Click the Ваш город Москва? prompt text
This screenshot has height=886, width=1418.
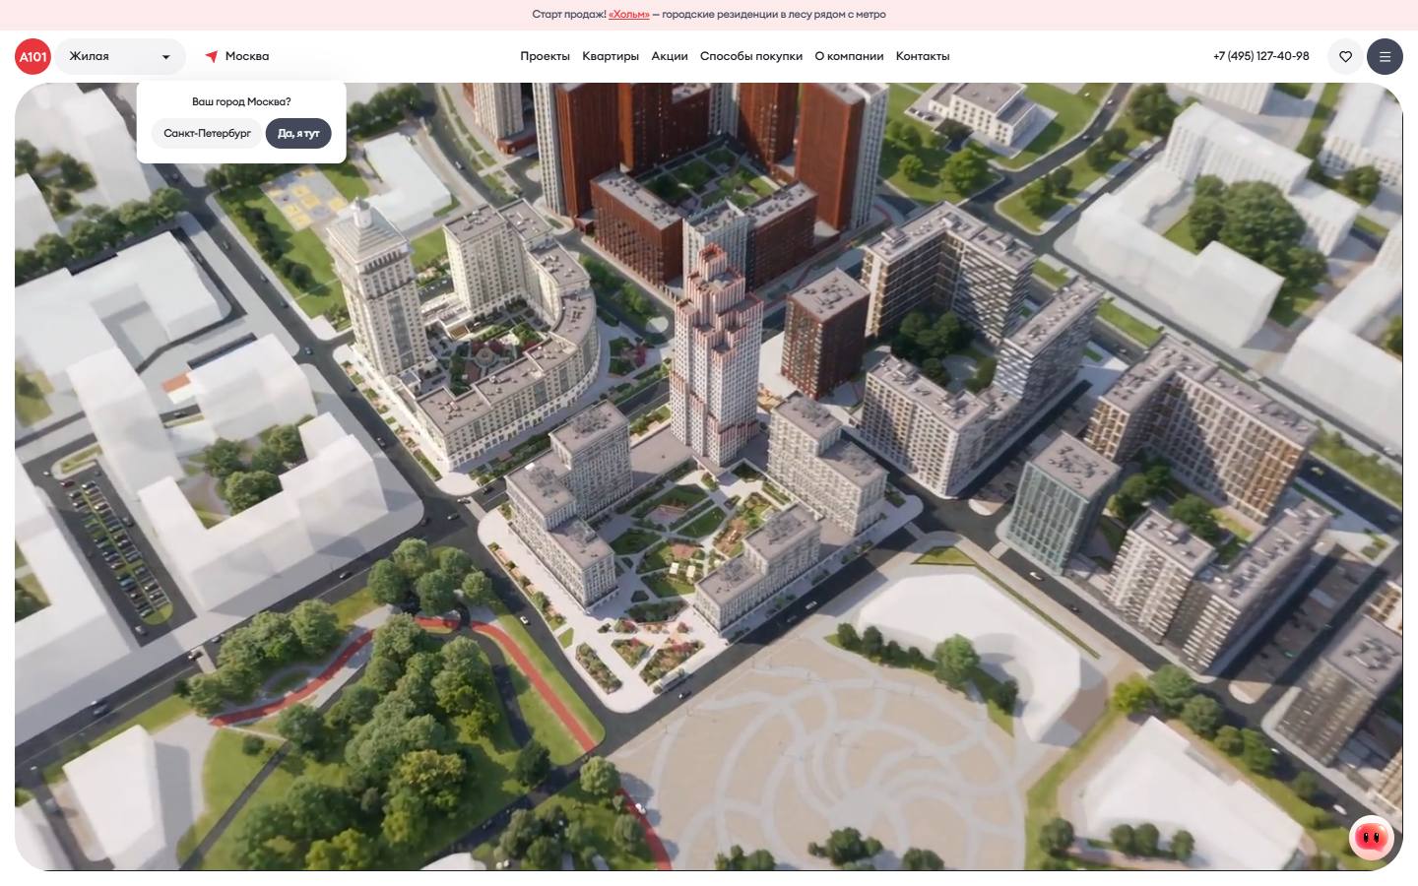pos(241,101)
